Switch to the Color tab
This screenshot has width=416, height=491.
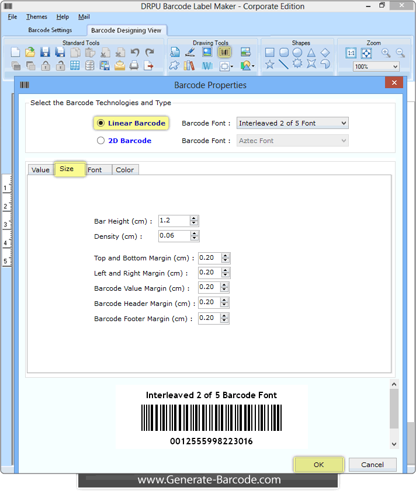(x=124, y=170)
